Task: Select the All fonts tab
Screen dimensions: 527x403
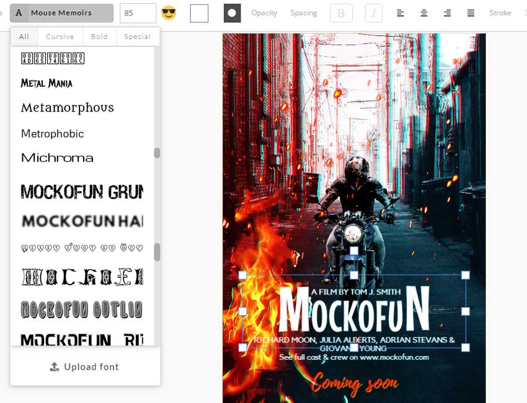Action: [24, 37]
